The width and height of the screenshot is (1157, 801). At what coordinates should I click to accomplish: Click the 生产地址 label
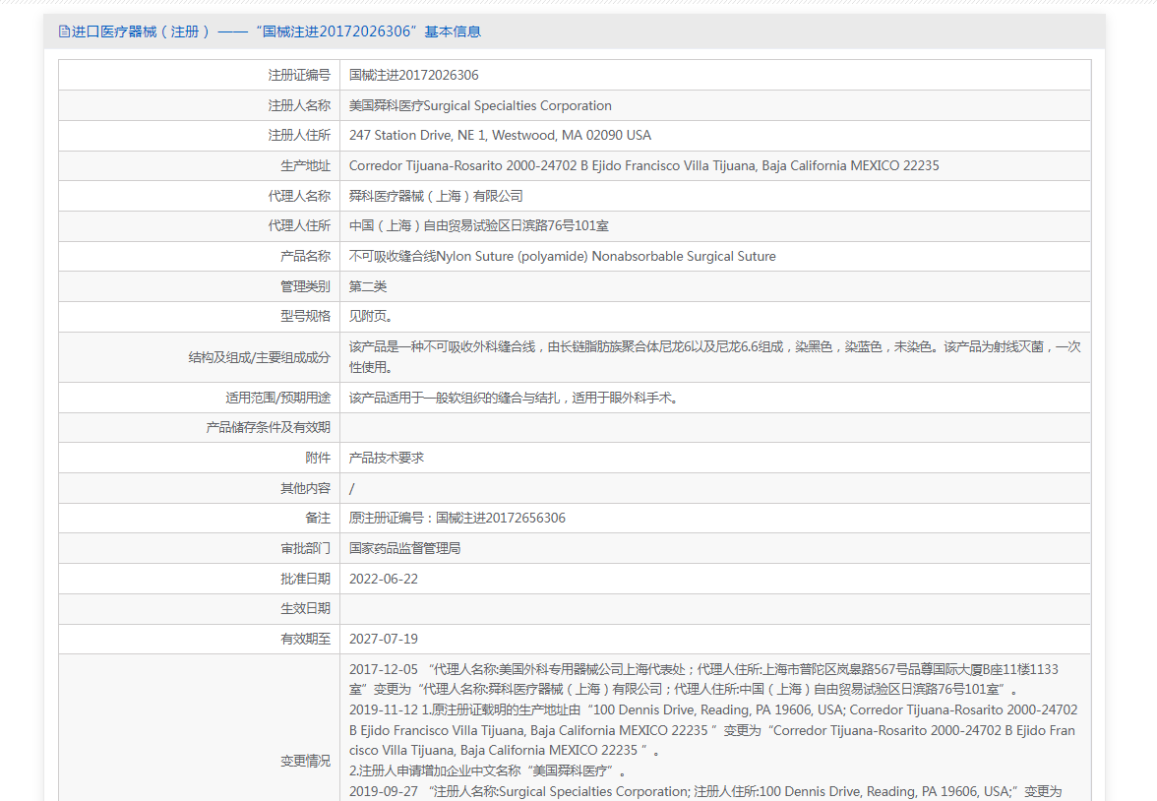pos(305,166)
